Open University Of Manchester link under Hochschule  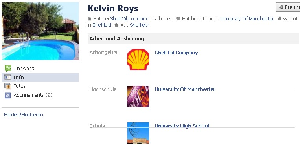185,89
